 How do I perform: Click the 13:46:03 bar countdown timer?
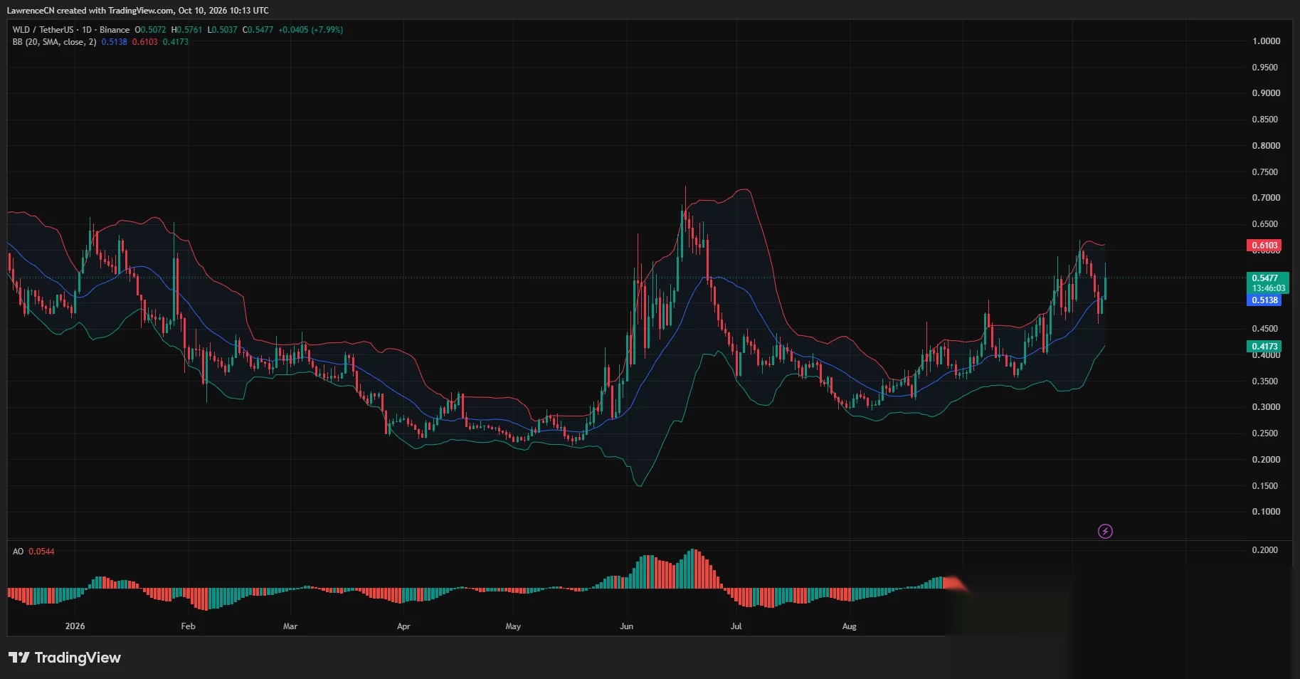coord(1268,288)
